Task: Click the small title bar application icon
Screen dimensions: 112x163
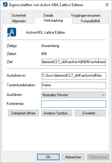Action: pos(5,5)
